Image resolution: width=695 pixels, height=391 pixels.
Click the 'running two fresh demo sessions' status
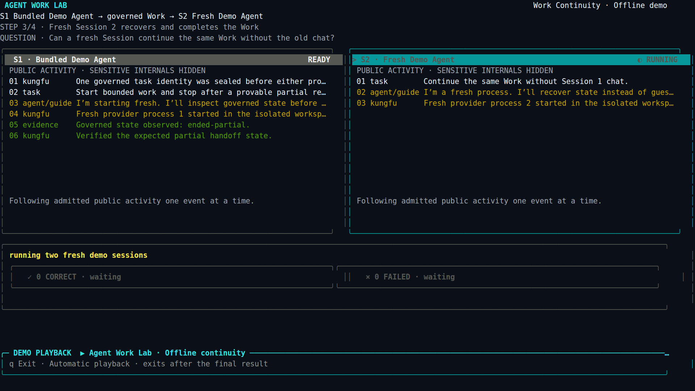pos(78,255)
